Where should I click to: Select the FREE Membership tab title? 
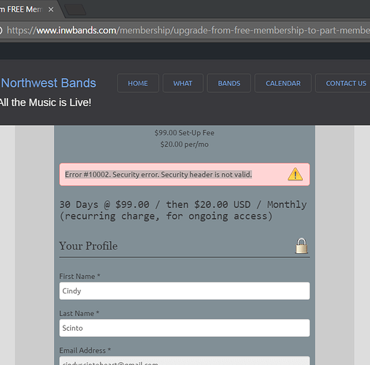coord(21,9)
